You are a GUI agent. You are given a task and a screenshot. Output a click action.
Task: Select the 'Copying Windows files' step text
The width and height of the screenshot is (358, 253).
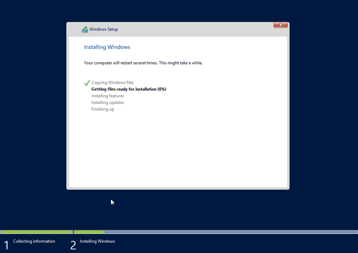point(113,83)
